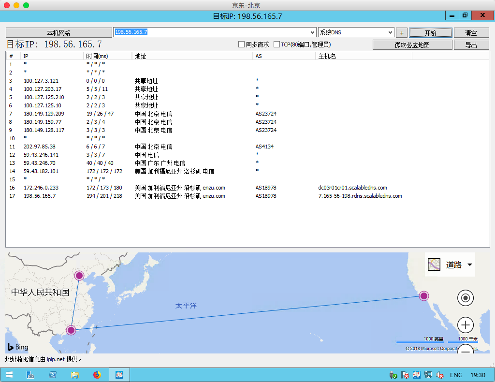495x382 pixels.
Task: Click 中国 广东 广州 电信 address cell
Action: [x=160, y=163]
